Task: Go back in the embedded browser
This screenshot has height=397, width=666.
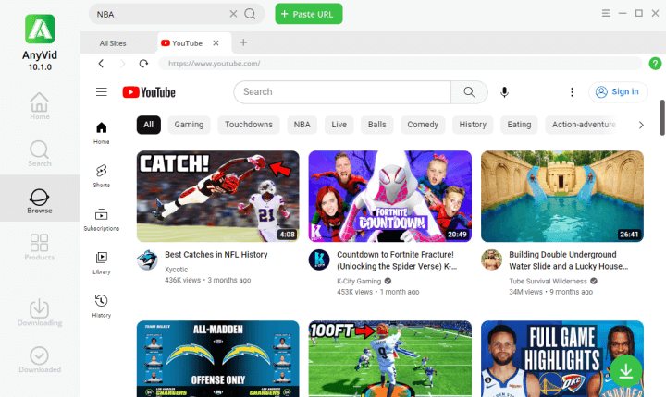Action: coord(101,64)
